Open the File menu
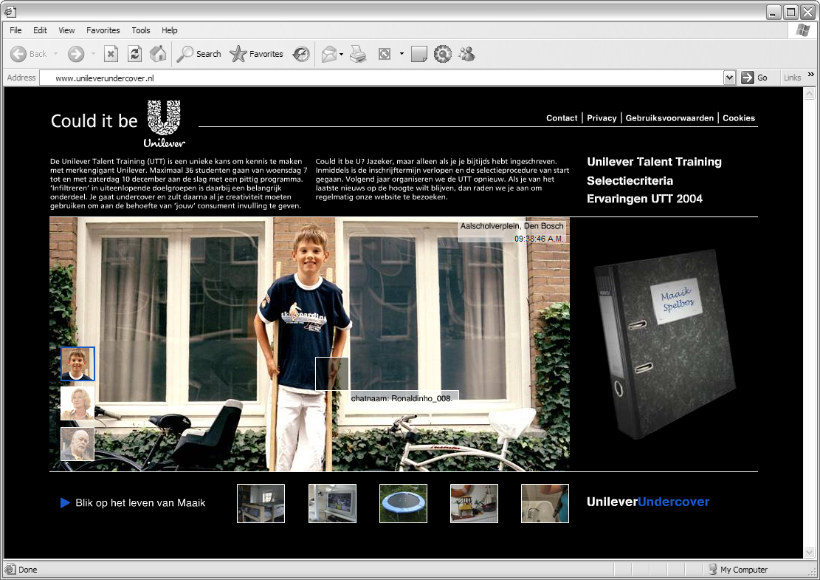The width and height of the screenshot is (820, 580). 15,30
